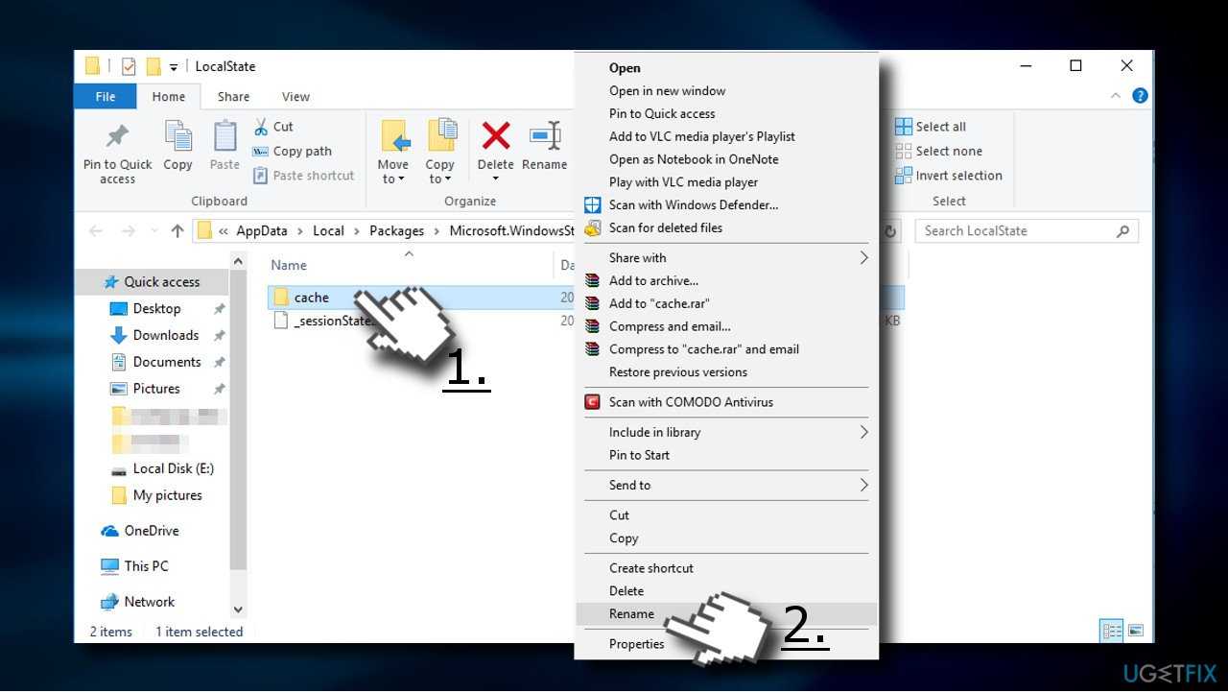The height and width of the screenshot is (693, 1228).
Task: Click the Copy icon in Clipboard group
Action: [177, 137]
